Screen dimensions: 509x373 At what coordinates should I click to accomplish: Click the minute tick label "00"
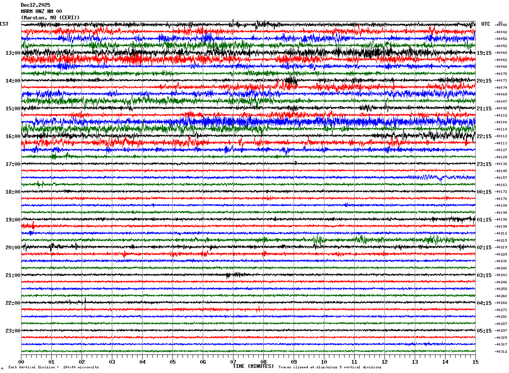tap(21, 362)
